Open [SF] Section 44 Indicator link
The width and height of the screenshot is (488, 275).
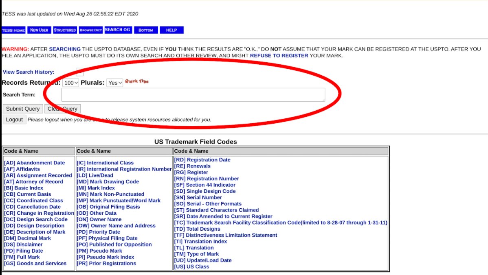point(205,185)
